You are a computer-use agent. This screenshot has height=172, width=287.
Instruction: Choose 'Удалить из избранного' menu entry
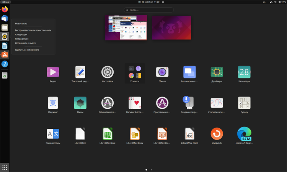click(27, 50)
